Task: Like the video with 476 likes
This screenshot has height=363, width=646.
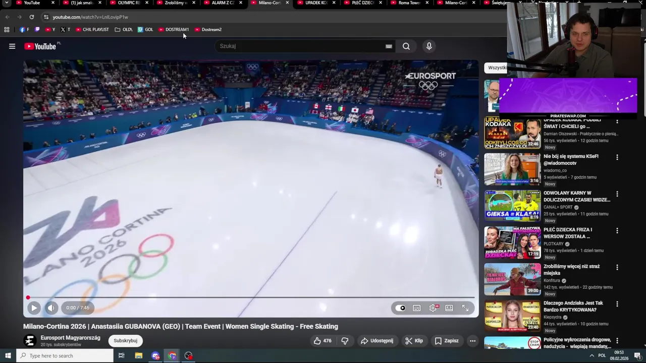Action: tap(322, 341)
